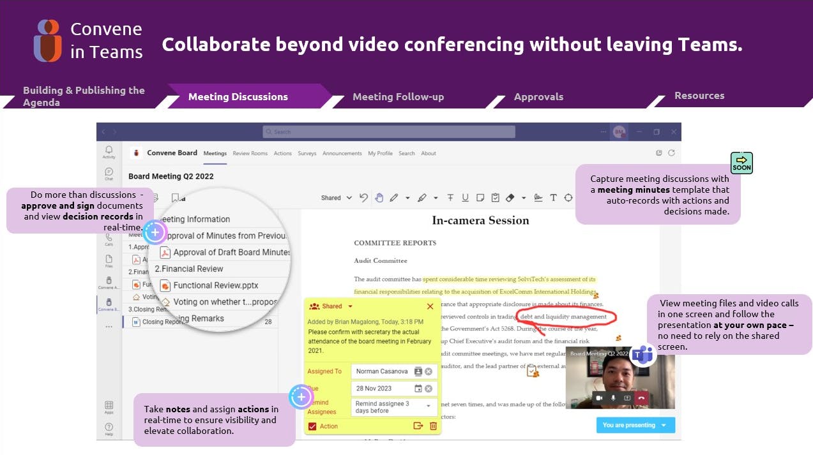Open the Search tab in Convene Board
Screen dimensions: 813x455
[407, 153]
